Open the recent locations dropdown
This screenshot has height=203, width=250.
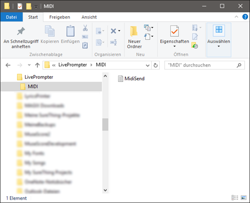pyautogui.click(x=29, y=65)
